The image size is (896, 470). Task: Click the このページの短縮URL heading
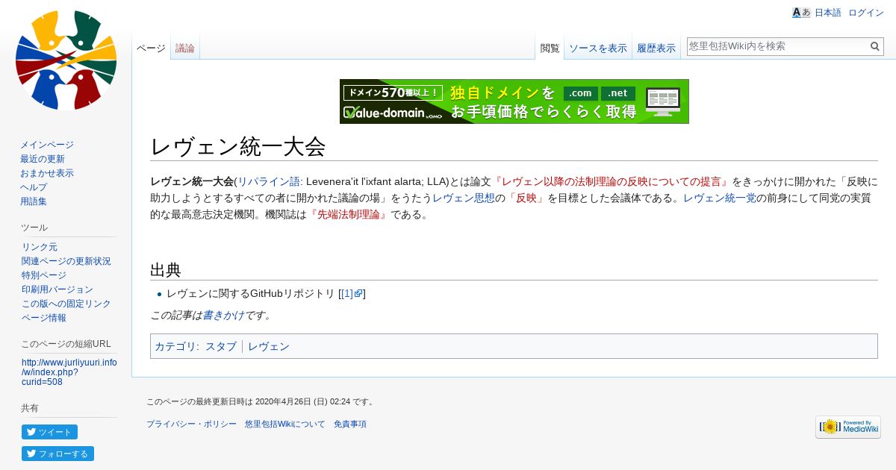(x=66, y=344)
